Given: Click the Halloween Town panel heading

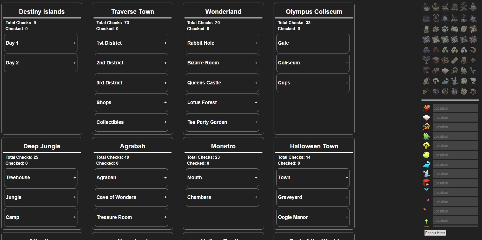Looking at the screenshot, I should (x=314, y=146).
